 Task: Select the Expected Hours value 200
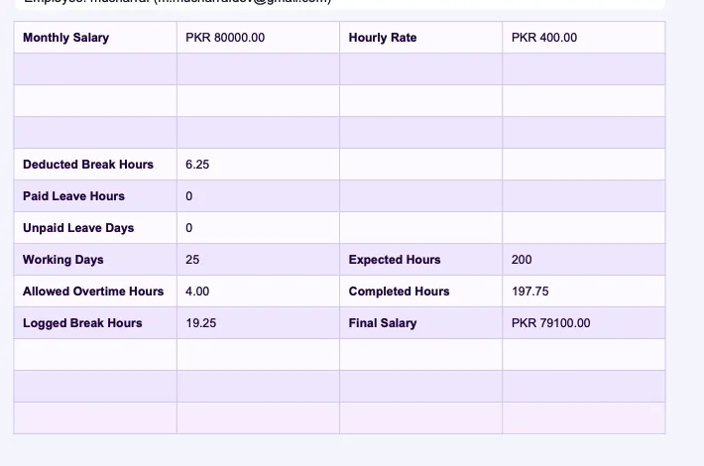pos(522,260)
